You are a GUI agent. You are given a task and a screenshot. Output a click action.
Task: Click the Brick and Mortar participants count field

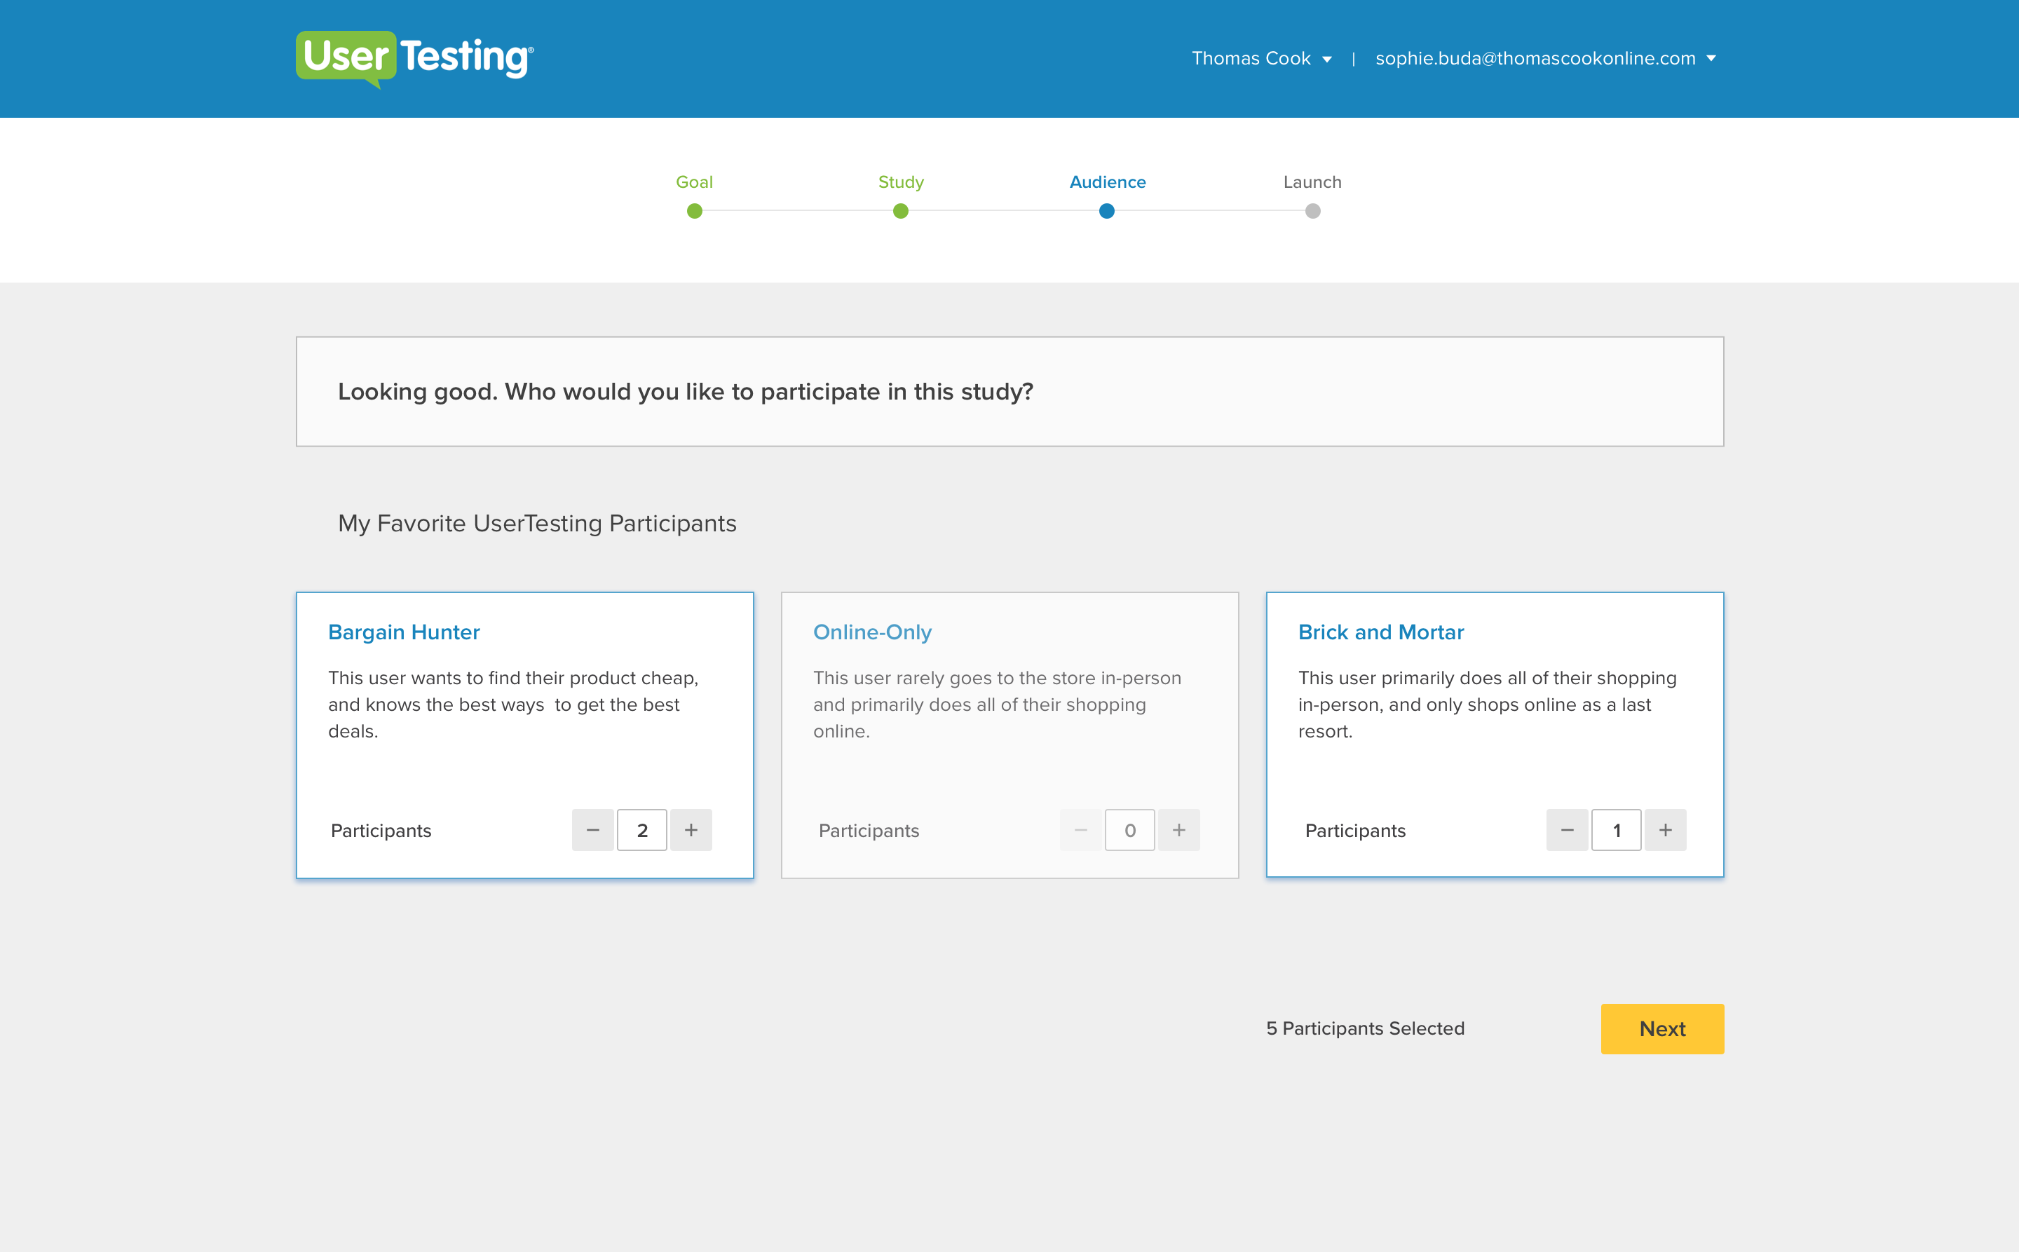(1617, 830)
